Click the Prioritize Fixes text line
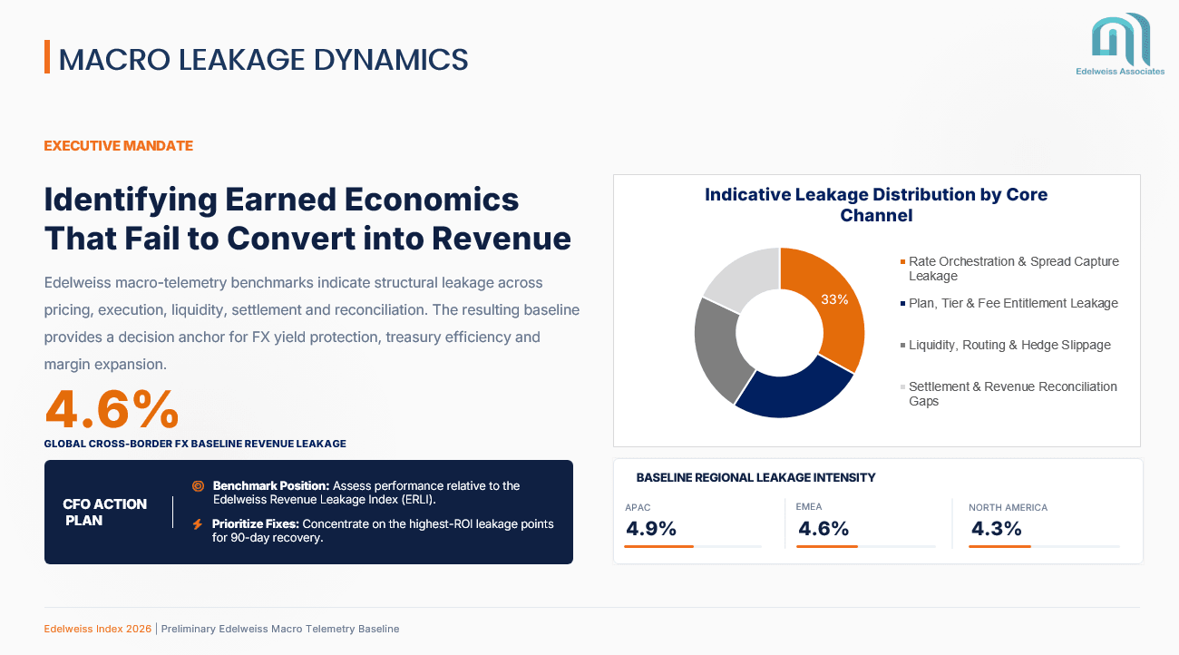1179x655 pixels. tap(383, 531)
